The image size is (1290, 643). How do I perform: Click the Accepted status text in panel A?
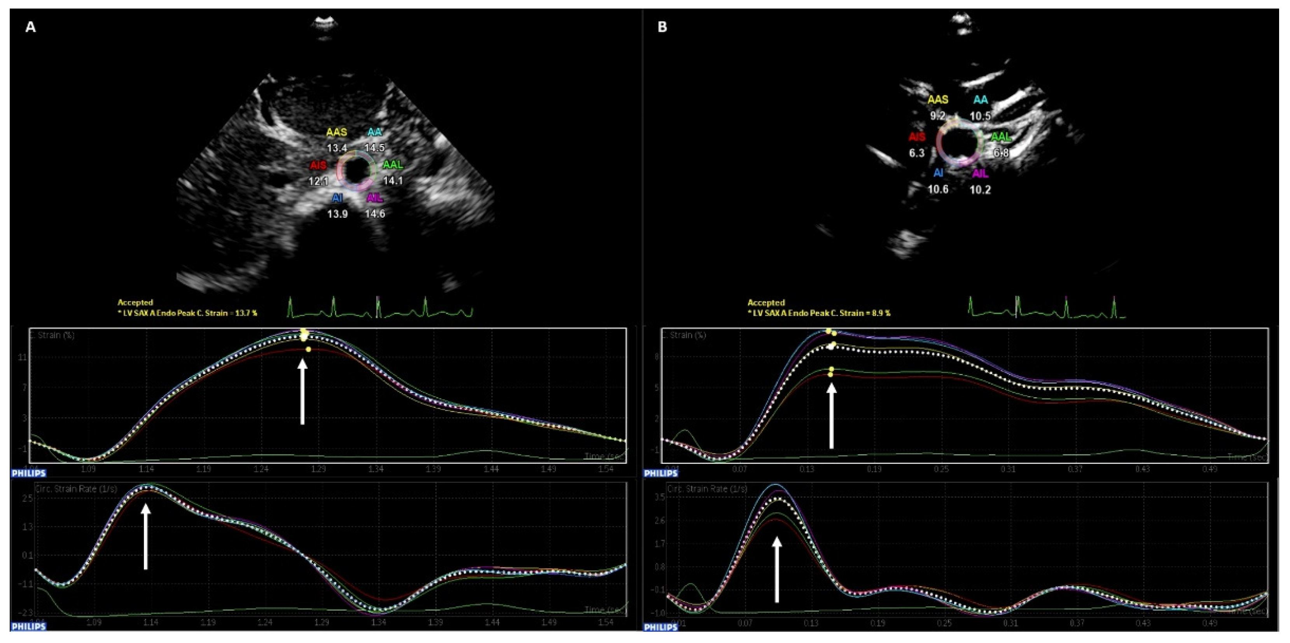pyautogui.click(x=135, y=302)
